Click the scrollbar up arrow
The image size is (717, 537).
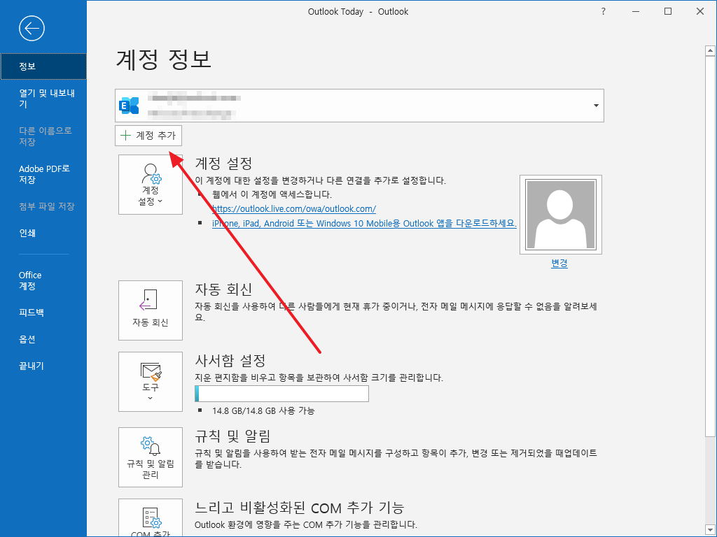coord(710,50)
